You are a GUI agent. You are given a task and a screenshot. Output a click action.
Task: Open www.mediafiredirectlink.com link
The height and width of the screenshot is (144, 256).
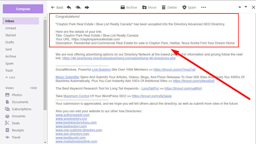pyautogui.click(x=76, y=141)
